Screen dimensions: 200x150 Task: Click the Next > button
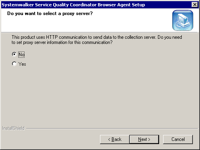click(144, 139)
